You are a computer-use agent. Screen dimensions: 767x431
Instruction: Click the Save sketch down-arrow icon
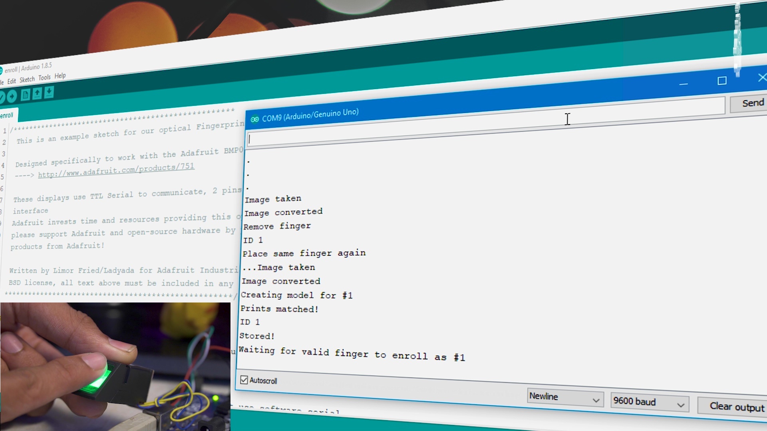click(x=49, y=93)
